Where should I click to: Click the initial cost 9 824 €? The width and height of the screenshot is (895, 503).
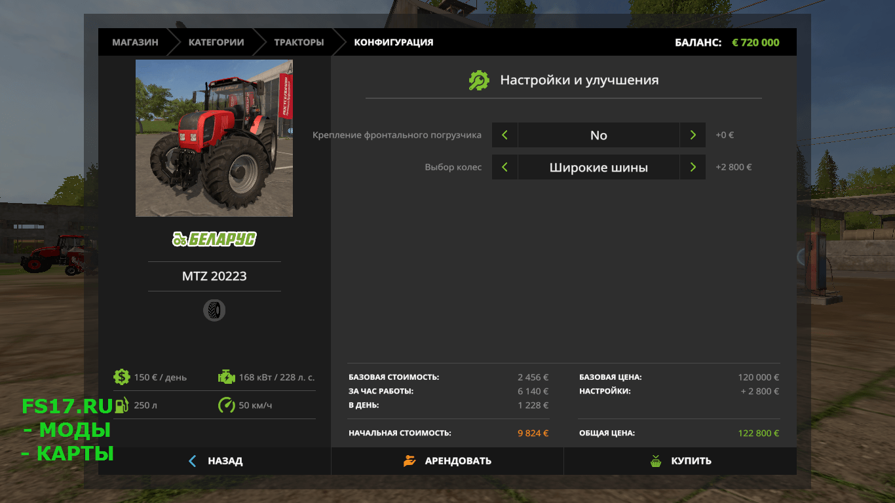coord(533,433)
